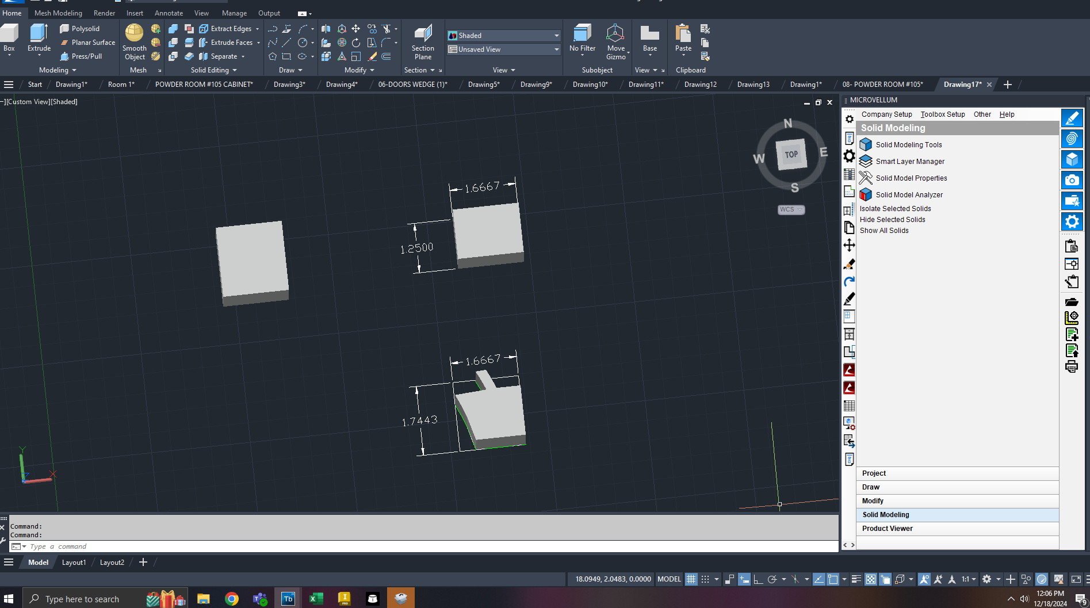Toggle snap mode in status bar
1090x608 pixels.
[705, 579]
